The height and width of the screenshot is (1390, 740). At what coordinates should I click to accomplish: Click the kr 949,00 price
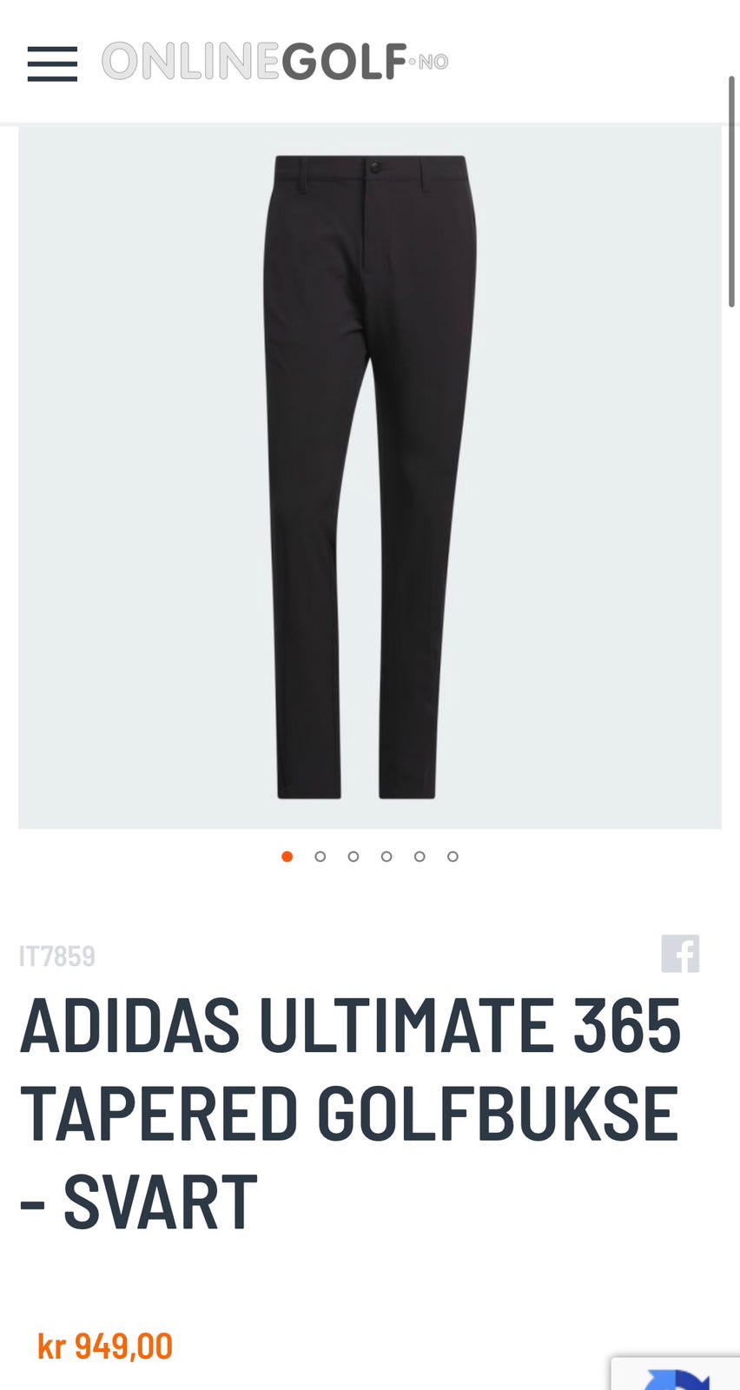[x=105, y=1347]
